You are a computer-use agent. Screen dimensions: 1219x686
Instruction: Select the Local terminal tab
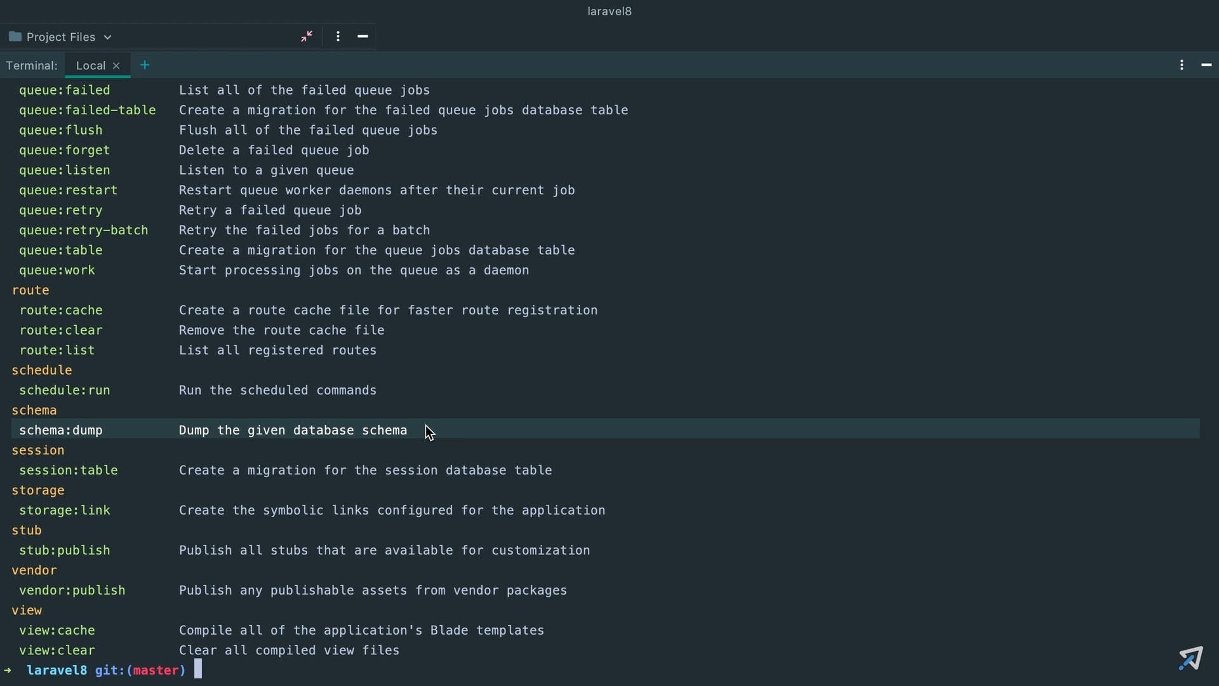[x=90, y=65]
